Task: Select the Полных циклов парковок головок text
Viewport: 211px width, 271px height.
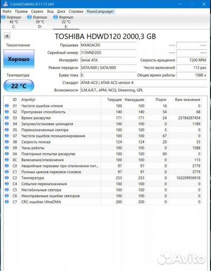Action: pyautogui.click(x=51, y=172)
